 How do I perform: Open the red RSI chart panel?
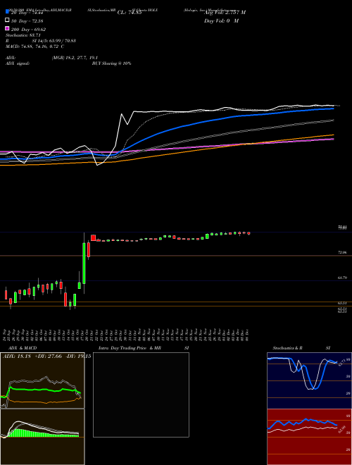coord(309,437)
